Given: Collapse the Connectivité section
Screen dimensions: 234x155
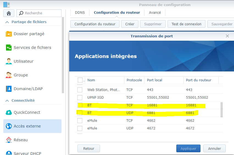Looking at the screenshot, I should click(7, 101).
